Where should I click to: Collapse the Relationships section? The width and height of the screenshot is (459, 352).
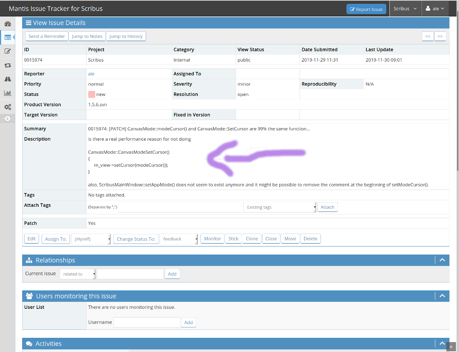pyautogui.click(x=442, y=260)
